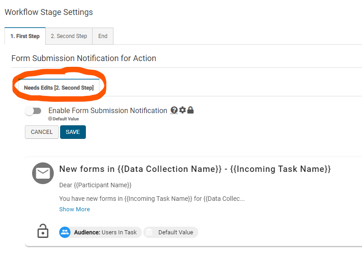Click the open padlock icon on template card
The height and width of the screenshot is (261, 362).
pyautogui.click(x=42, y=232)
